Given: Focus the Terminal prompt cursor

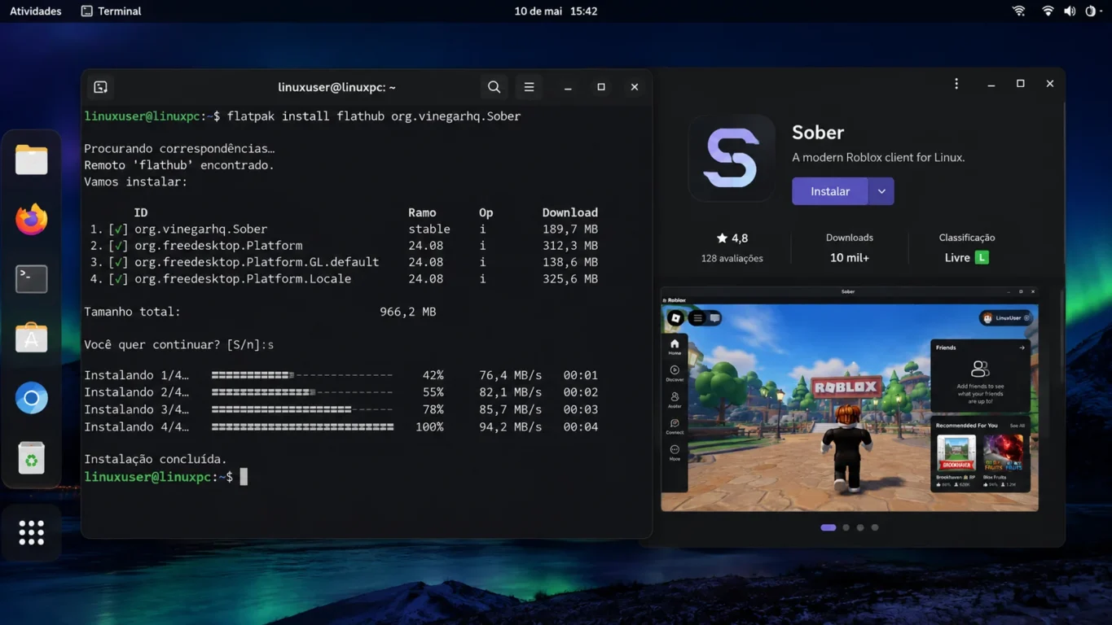Looking at the screenshot, I should (244, 477).
